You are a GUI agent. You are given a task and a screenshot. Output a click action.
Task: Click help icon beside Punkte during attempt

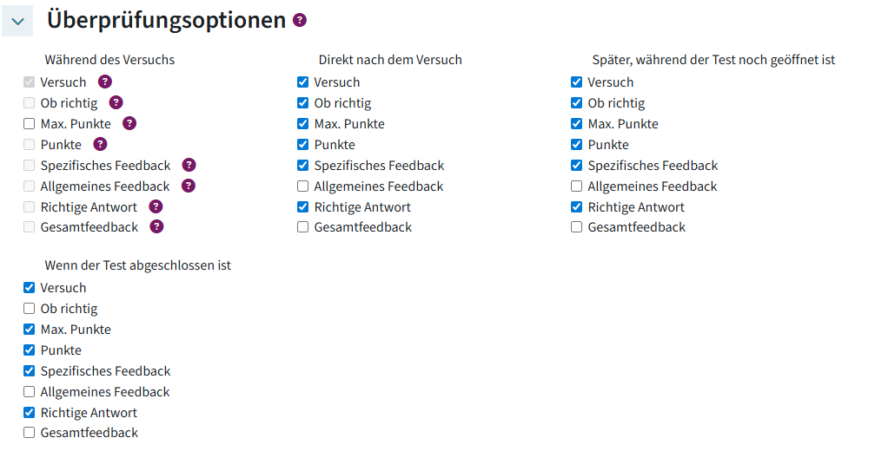100,144
